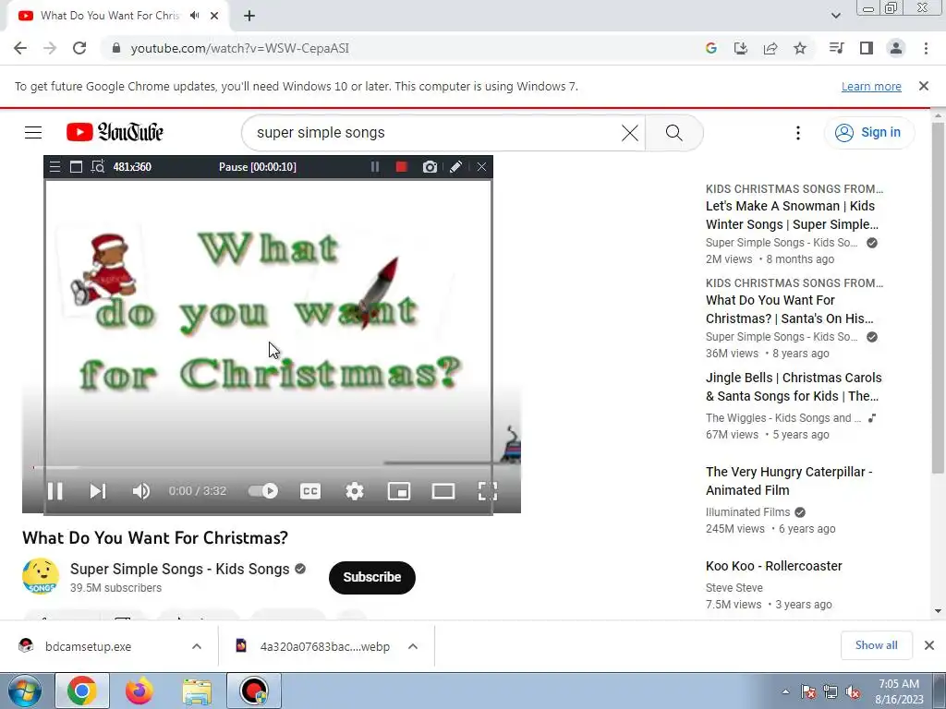Screen dimensions: 946x709
Task: Click Show all downloads
Action: pyautogui.click(x=876, y=645)
